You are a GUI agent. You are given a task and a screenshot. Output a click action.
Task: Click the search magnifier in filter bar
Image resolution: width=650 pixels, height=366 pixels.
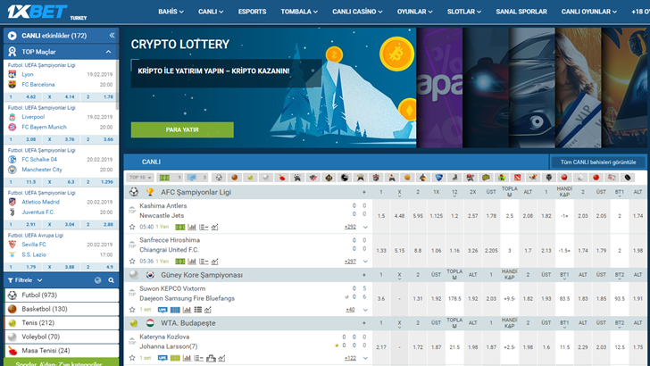pyautogui.click(x=111, y=280)
